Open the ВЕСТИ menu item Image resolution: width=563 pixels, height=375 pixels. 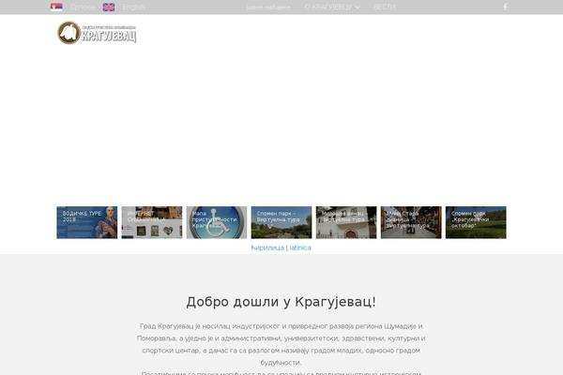pyautogui.click(x=385, y=7)
